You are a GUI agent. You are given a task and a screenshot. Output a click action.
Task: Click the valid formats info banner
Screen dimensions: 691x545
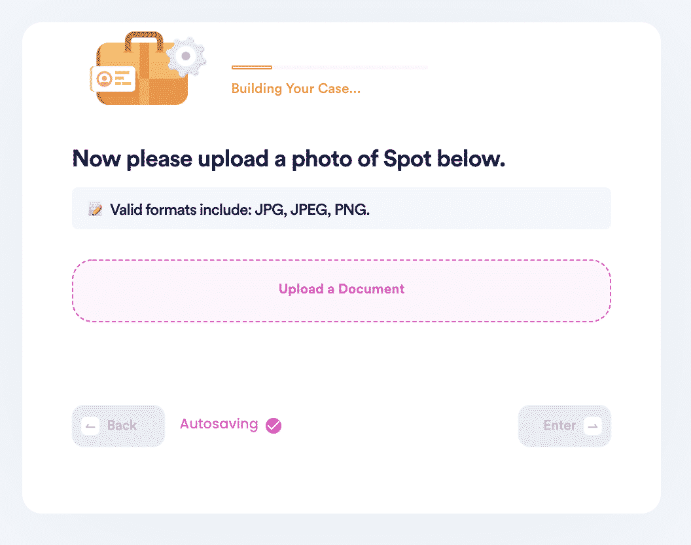[342, 208]
